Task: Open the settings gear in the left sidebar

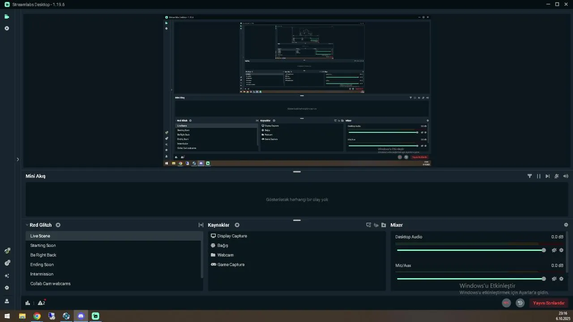Action: 7,288
